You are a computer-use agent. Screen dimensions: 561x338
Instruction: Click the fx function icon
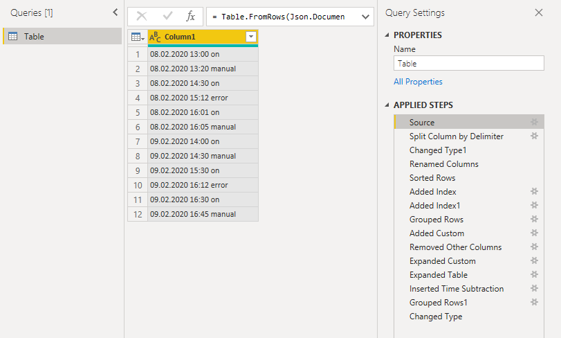click(191, 16)
